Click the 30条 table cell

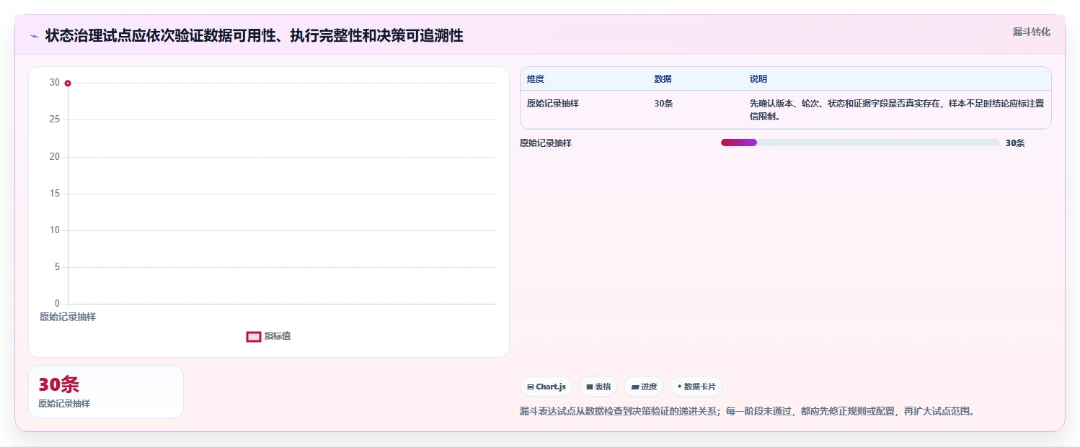click(663, 104)
